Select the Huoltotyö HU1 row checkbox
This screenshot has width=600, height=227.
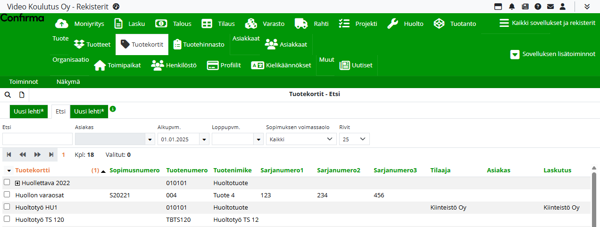point(7,207)
